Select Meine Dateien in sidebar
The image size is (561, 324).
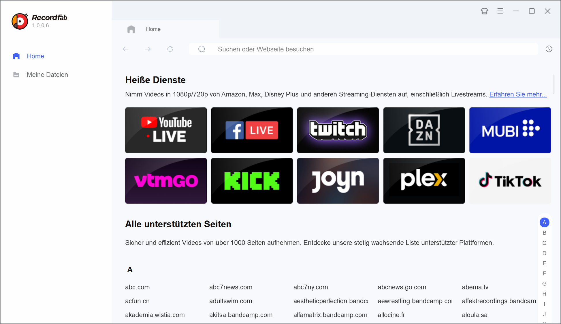(x=47, y=75)
